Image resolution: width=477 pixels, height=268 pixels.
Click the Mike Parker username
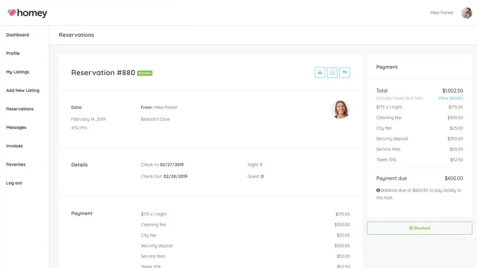[442, 13]
